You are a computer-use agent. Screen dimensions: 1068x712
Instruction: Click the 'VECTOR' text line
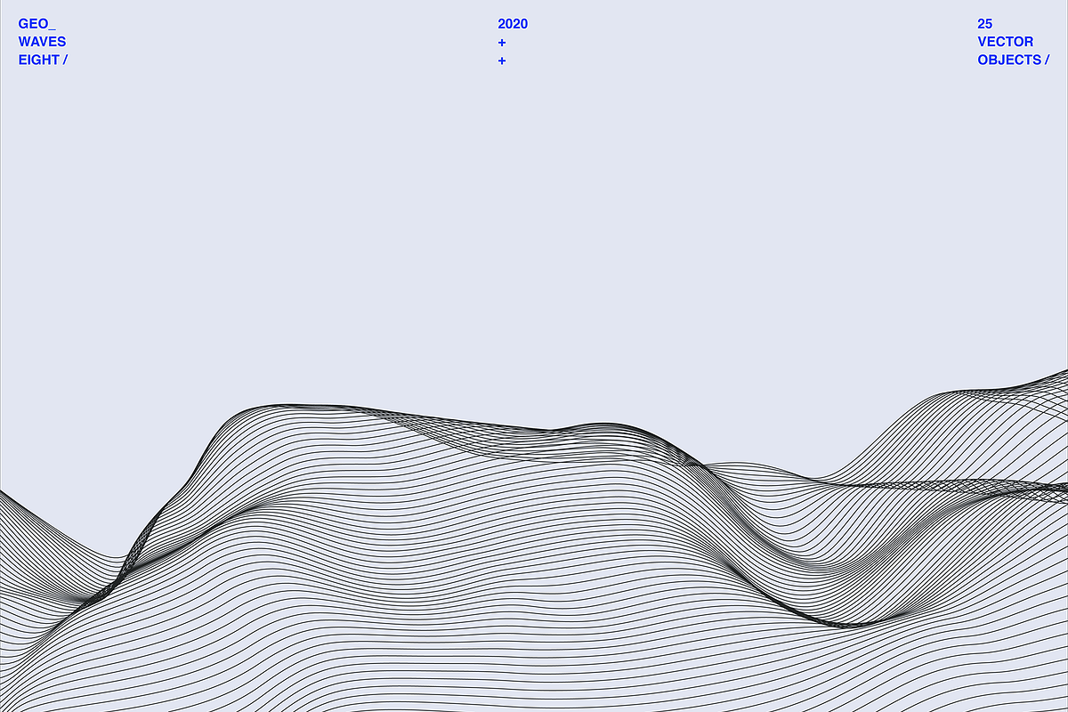[x=1006, y=42]
